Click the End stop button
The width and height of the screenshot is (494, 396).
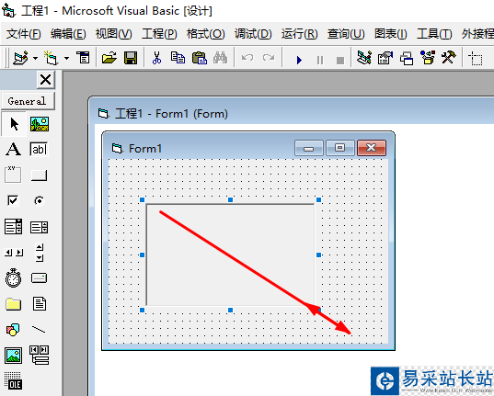tap(340, 60)
